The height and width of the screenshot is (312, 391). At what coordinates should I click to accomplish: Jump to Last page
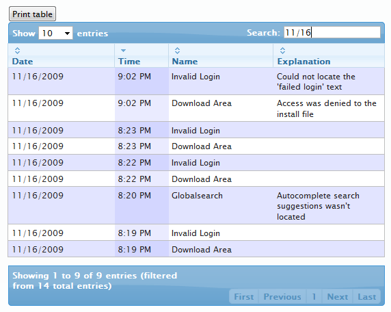click(x=367, y=296)
